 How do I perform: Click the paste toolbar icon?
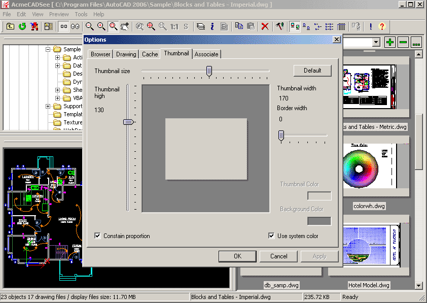tap(251, 26)
